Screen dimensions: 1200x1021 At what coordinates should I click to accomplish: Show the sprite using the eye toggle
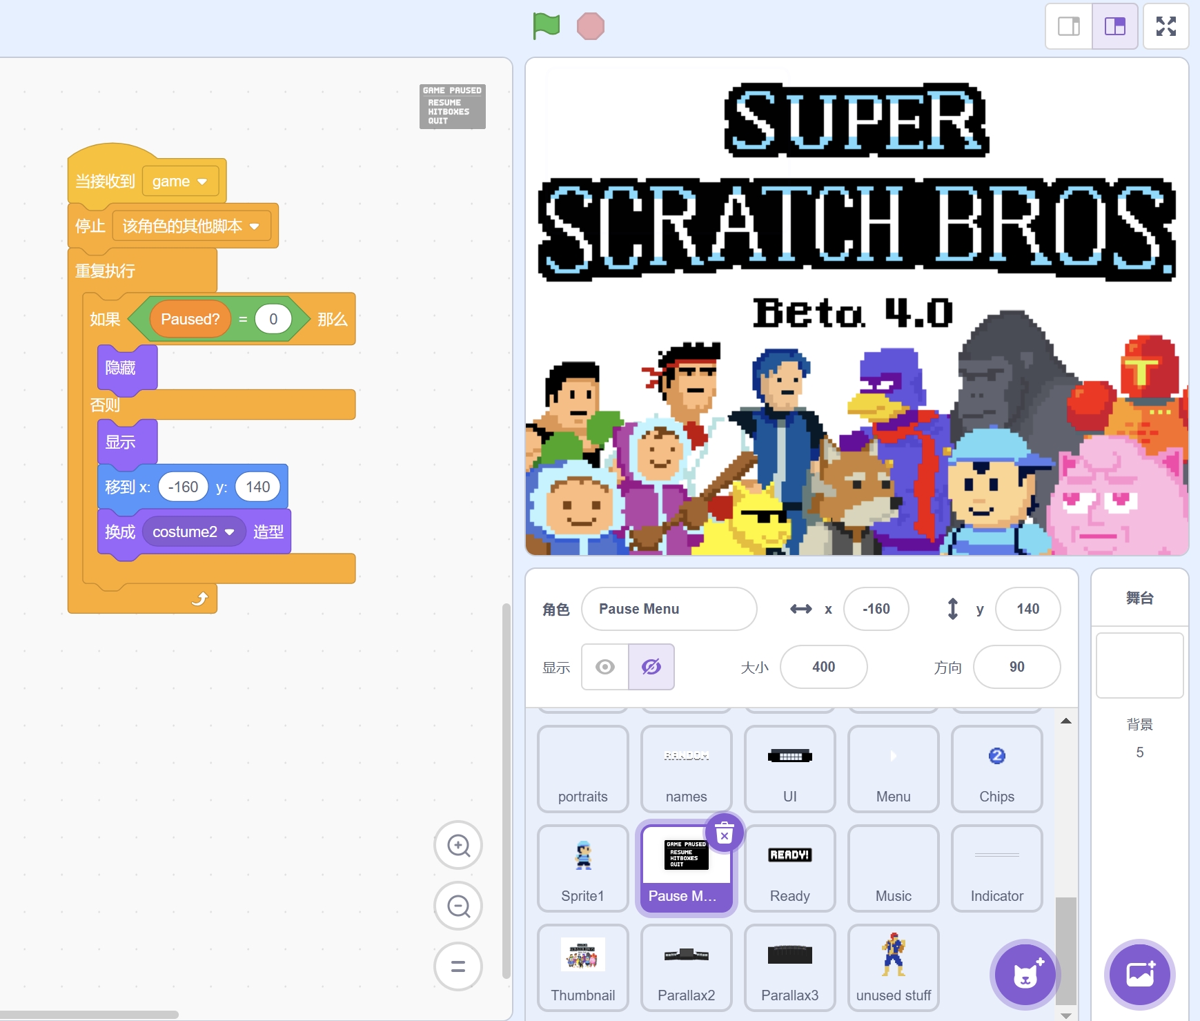pyautogui.click(x=605, y=667)
